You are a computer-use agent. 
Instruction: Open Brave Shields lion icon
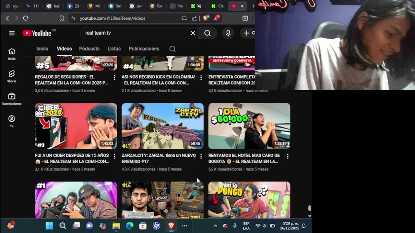(206, 18)
